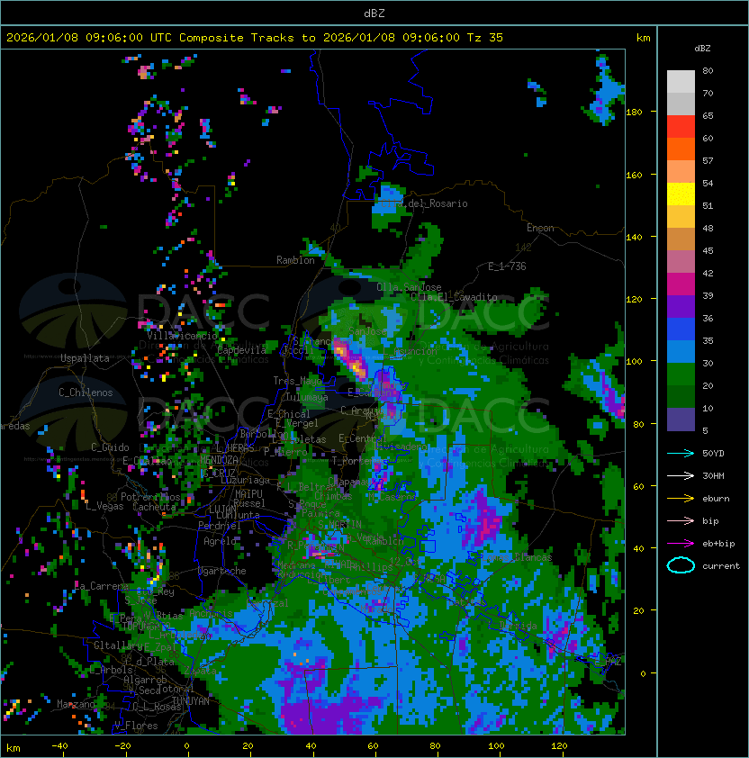The width and height of the screenshot is (749, 758).
Task: Click the cyan 50YD arrow in legend
Action: 681,454
